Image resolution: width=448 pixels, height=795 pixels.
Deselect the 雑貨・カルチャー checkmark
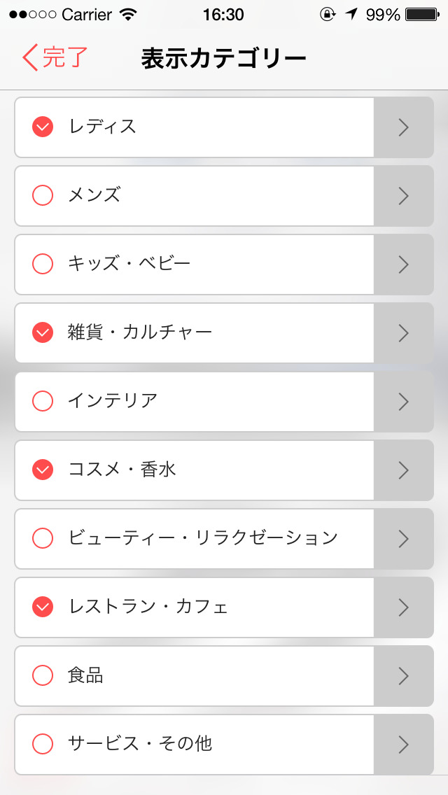pyautogui.click(x=43, y=332)
